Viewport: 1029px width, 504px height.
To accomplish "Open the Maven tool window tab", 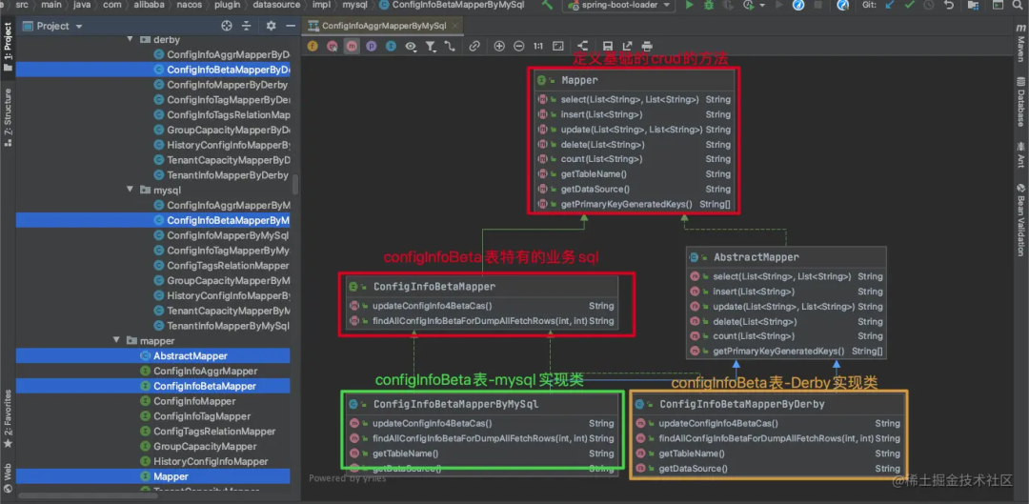I will 1019,42.
